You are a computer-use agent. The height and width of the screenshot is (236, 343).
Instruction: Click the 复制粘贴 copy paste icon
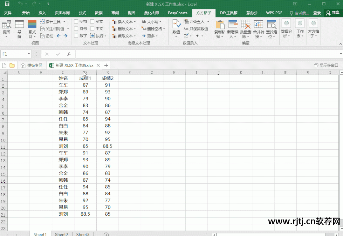tap(220, 24)
